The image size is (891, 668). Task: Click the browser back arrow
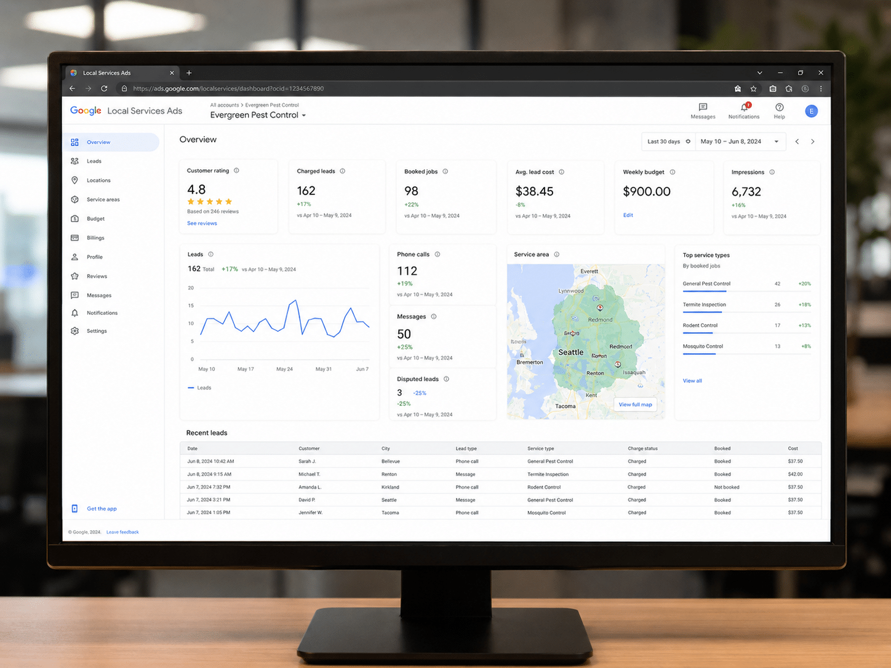(x=73, y=89)
